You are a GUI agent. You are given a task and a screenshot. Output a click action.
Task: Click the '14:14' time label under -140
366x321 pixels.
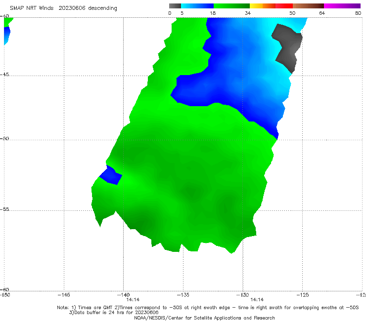133,300
